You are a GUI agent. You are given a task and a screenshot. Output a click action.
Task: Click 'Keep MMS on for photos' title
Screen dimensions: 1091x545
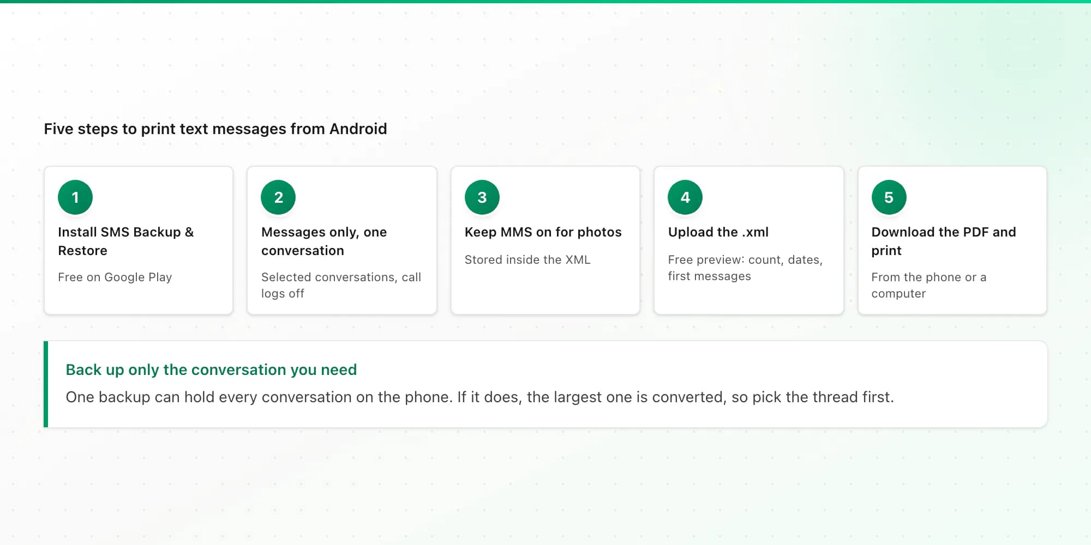543,232
